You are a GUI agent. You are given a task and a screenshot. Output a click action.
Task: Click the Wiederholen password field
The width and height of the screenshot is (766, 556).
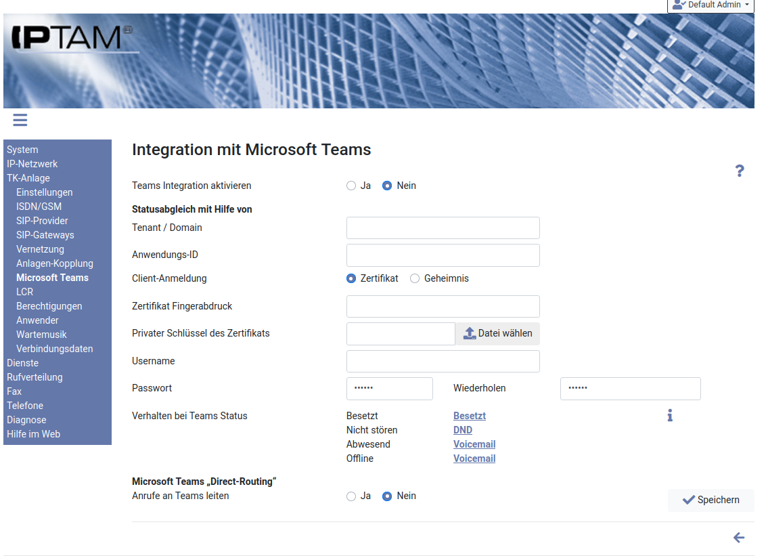point(630,389)
